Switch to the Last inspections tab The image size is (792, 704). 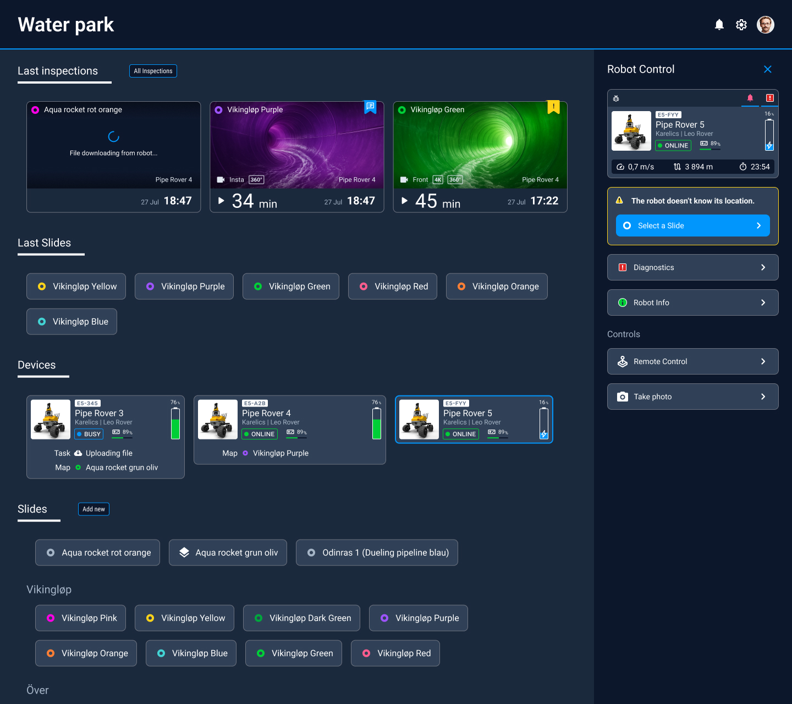[x=58, y=71]
